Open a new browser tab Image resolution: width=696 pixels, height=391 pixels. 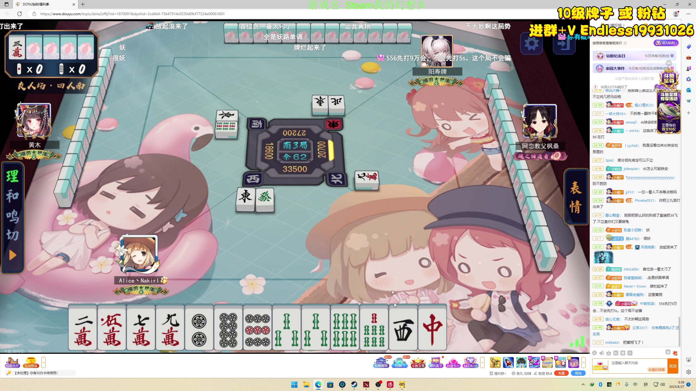click(x=83, y=4)
